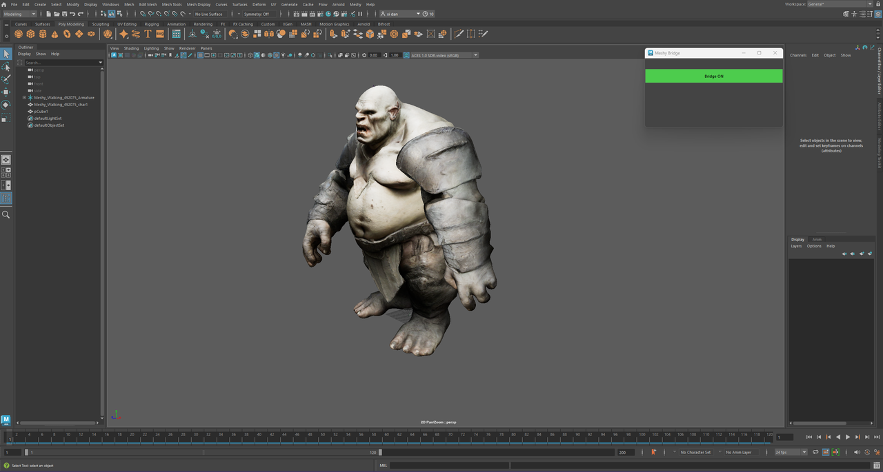Expand Meshy_Walking_492075_Armature in Outliner
Viewport: 883px width, 472px height.
[24, 98]
